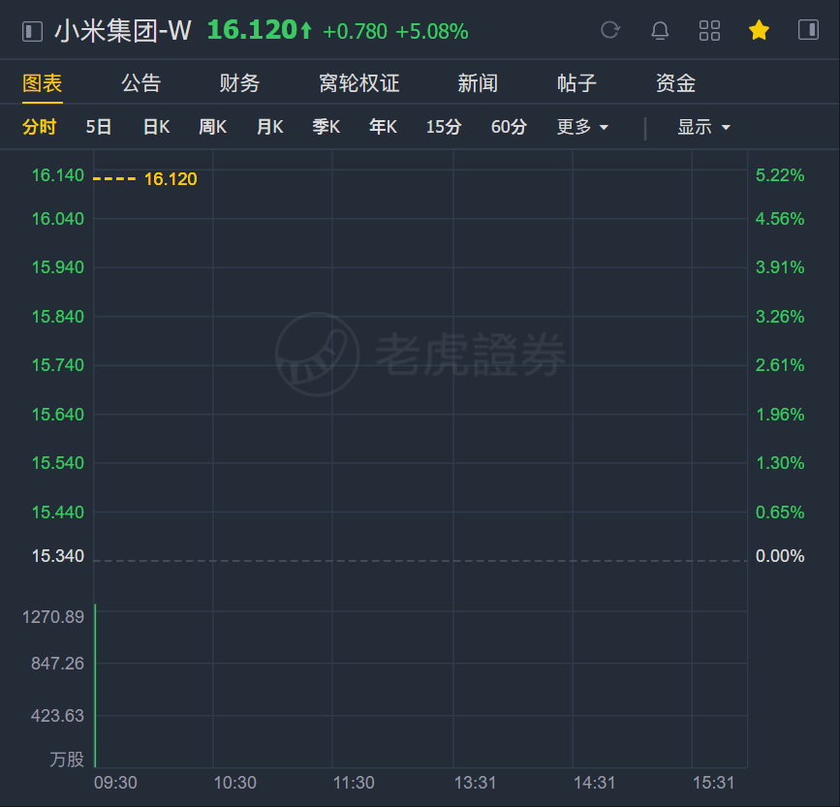Toggle the right sidebar panel icon
This screenshot has width=840, height=807.
808,29
